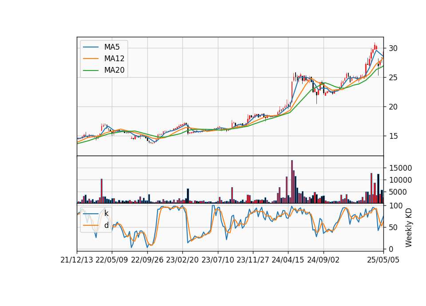The image size is (426, 306).
Task: Click price axis value 15
Action: 393,136
